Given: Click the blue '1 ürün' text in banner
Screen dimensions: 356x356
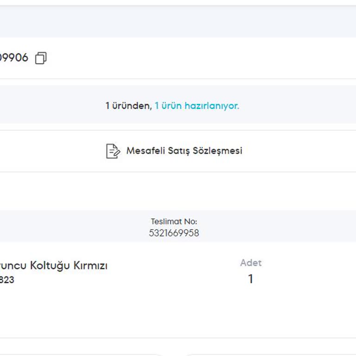Looking at the screenshot, I should point(168,106).
